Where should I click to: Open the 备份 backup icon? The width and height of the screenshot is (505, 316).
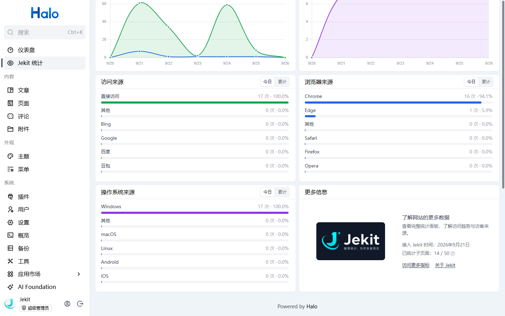(11, 248)
